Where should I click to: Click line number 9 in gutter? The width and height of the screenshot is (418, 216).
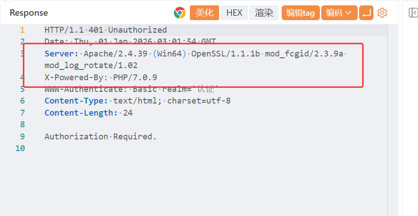22,136
